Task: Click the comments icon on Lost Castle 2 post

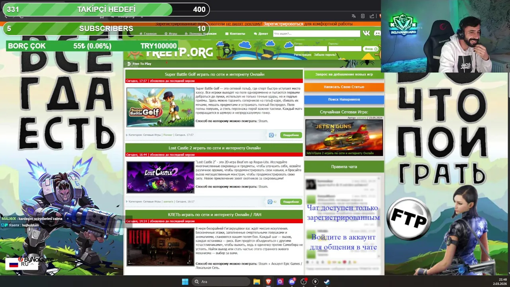Action: click(270, 202)
